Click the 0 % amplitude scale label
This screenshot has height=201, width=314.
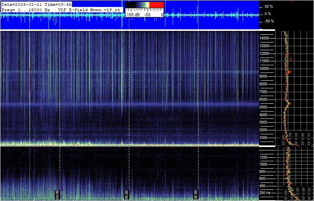268,14
